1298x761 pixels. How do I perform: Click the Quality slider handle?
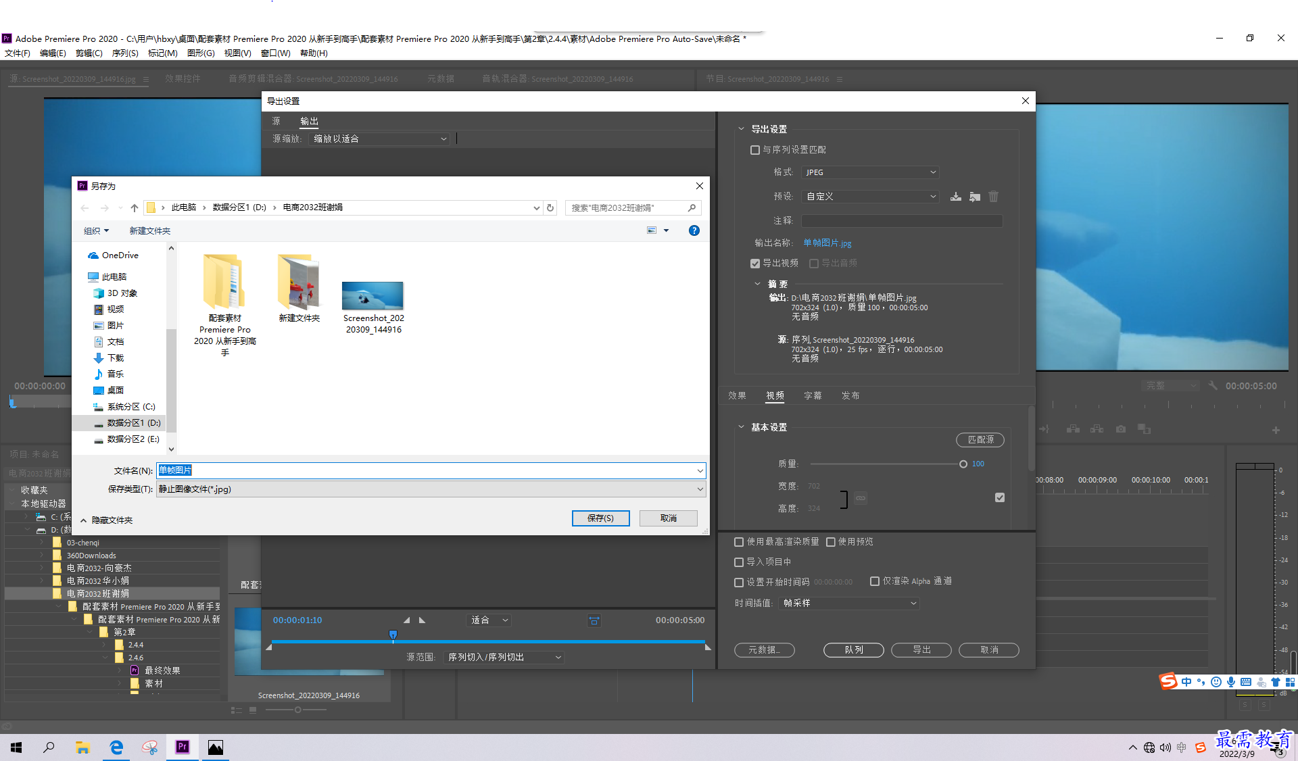coord(963,464)
